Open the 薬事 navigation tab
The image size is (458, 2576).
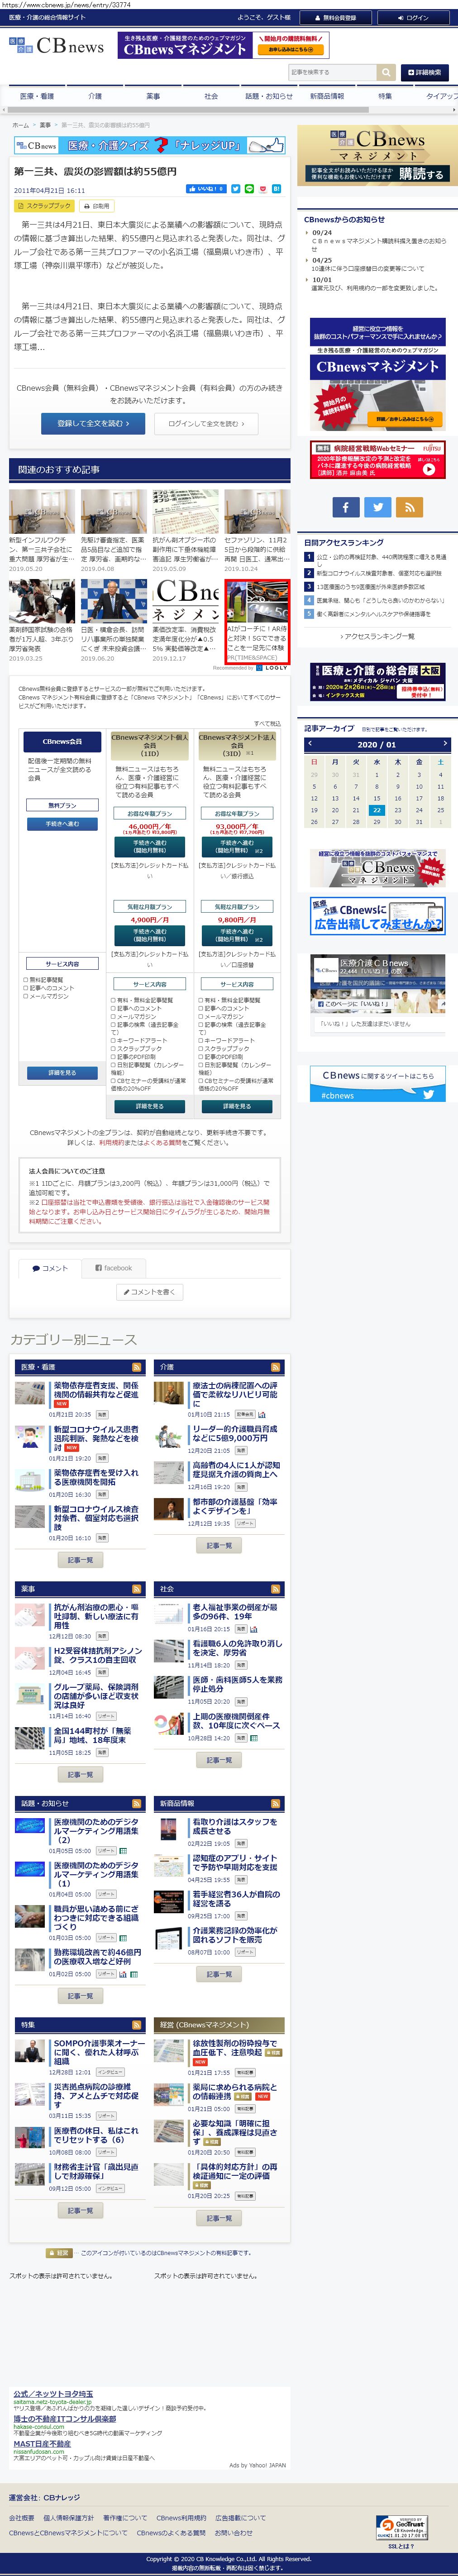[x=153, y=96]
